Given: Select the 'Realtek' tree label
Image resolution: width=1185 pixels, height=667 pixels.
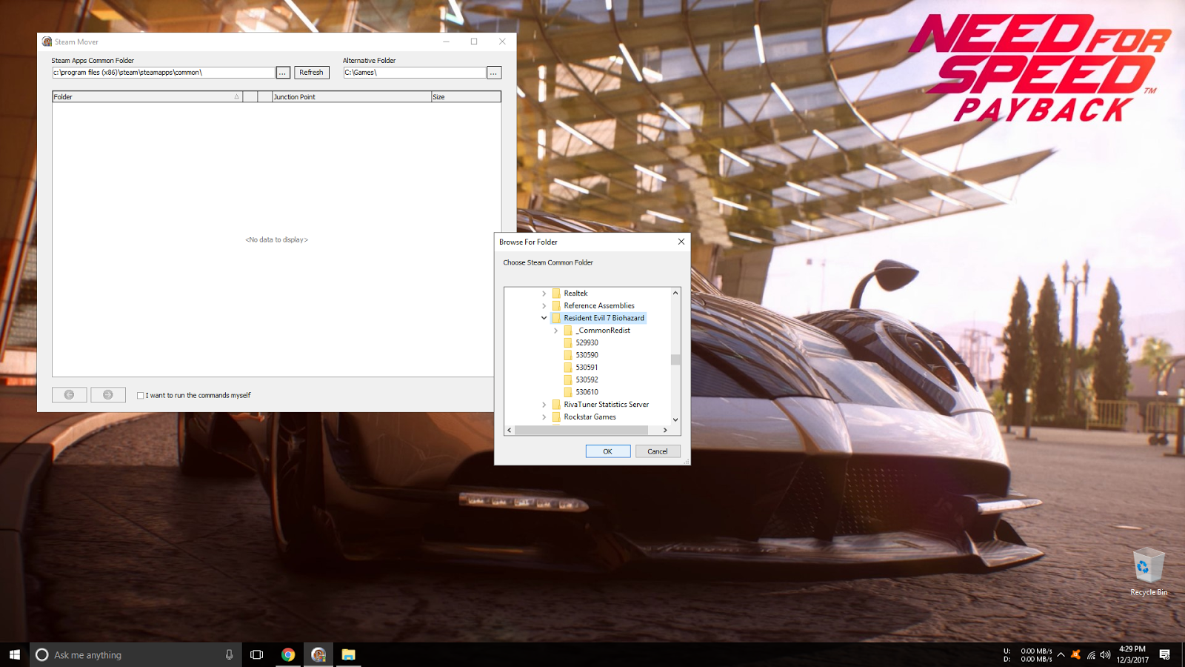Looking at the screenshot, I should pyautogui.click(x=575, y=293).
